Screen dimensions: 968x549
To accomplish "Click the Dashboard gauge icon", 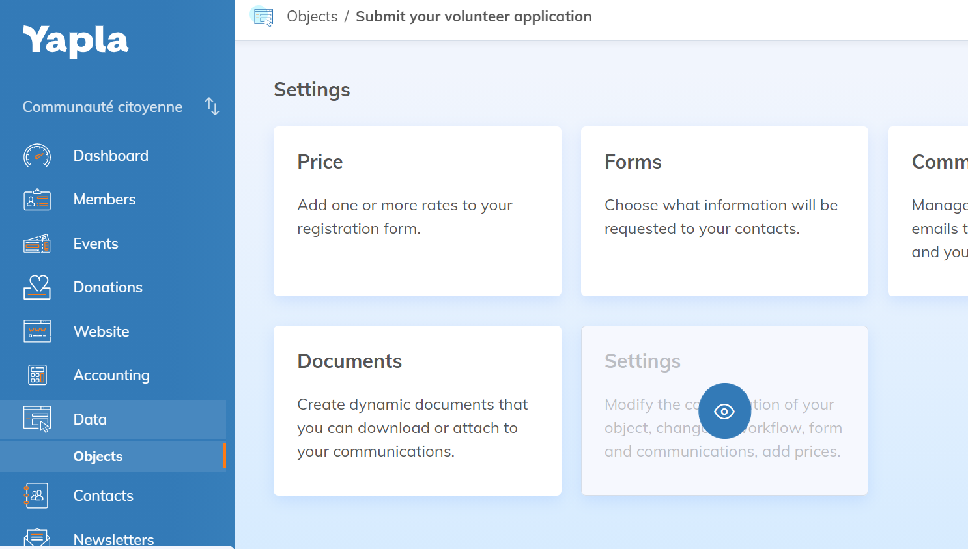I will [x=37, y=156].
